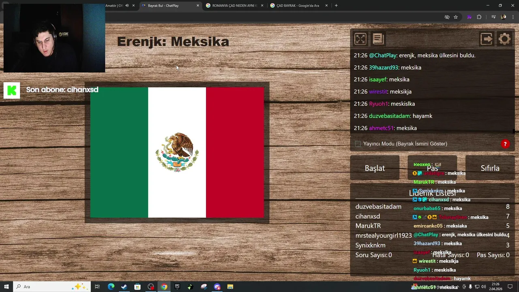Open the notes list icon in ChatPlay
This screenshot has width=519, height=292.
click(378, 39)
